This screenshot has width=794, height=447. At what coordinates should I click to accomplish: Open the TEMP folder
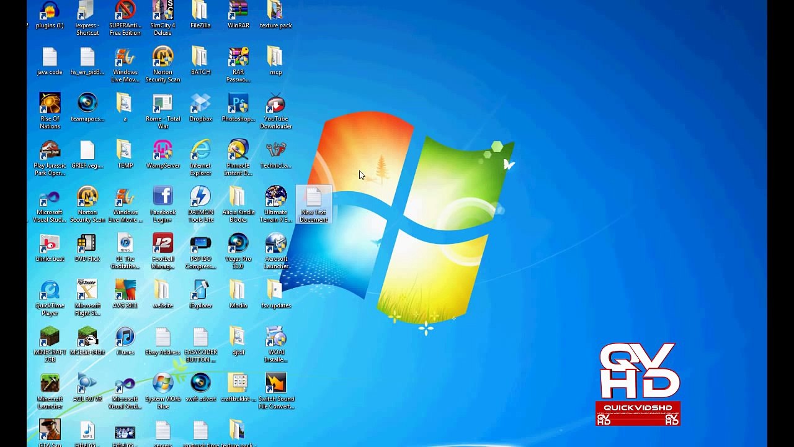click(x=125, y=154)
